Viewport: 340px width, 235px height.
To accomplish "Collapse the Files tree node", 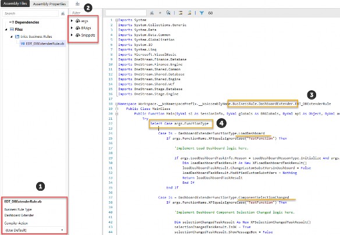I will click(6, 30).
